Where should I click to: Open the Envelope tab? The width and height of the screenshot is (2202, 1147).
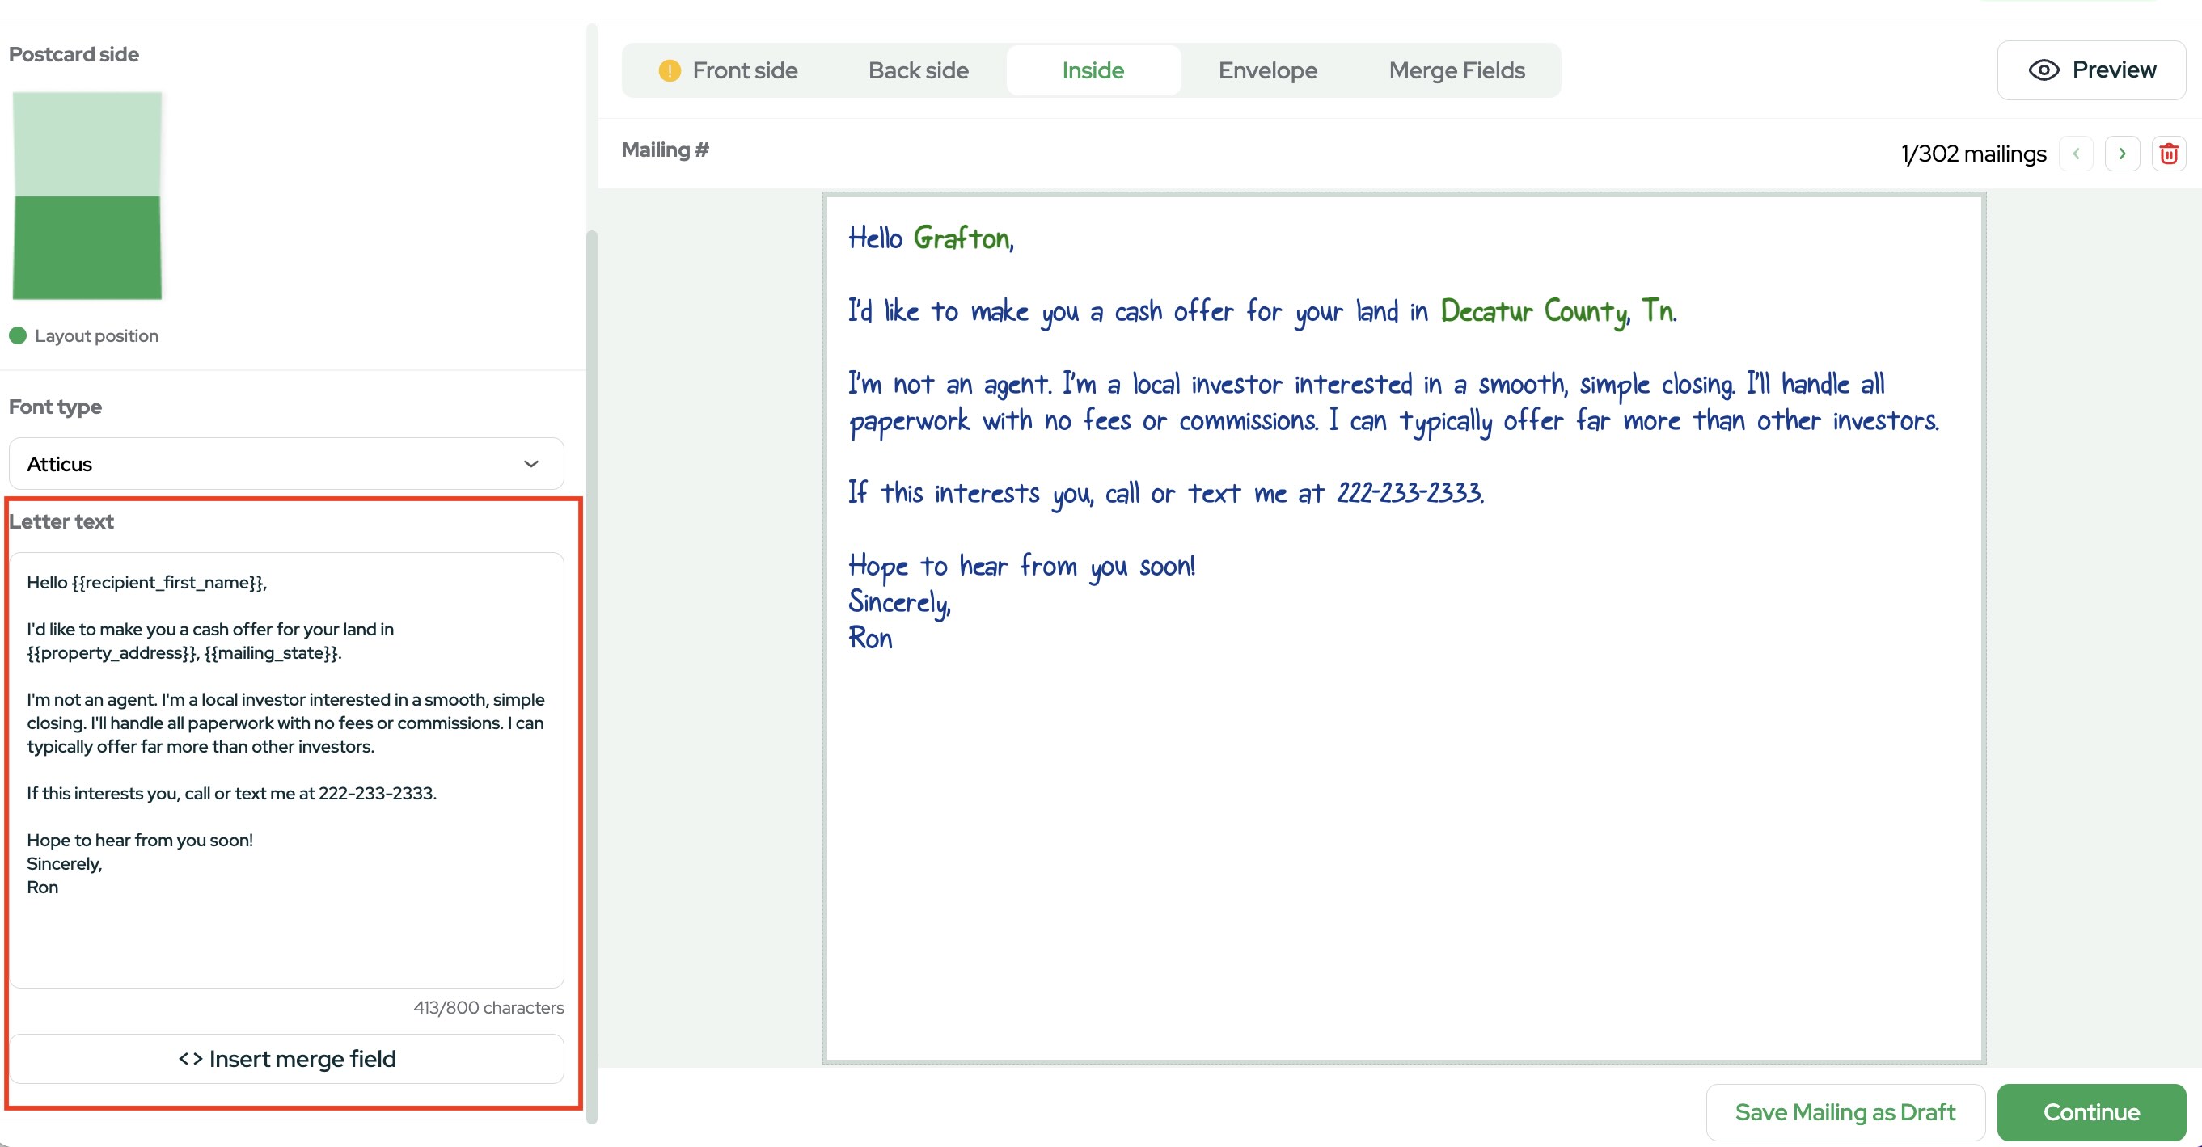[x=1267, y=70]
